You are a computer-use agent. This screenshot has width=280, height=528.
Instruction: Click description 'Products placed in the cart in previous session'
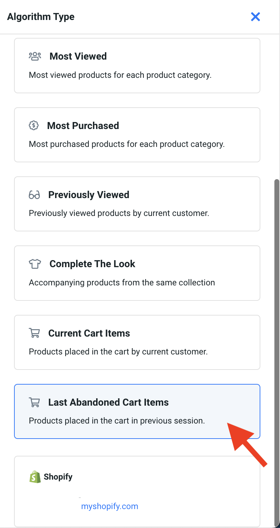point(116,421)
